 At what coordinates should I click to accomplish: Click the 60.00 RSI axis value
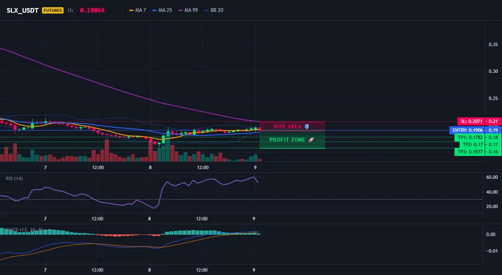tap(492, 177)
